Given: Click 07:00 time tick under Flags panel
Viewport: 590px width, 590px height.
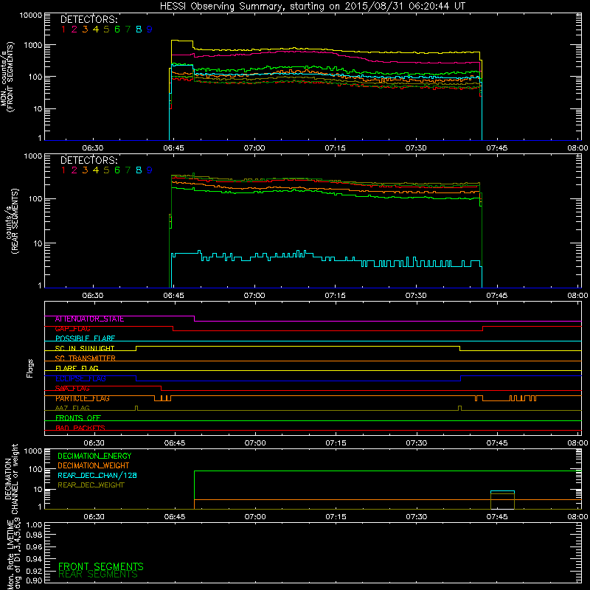Looking at the screenshot, I should (255, 443).
